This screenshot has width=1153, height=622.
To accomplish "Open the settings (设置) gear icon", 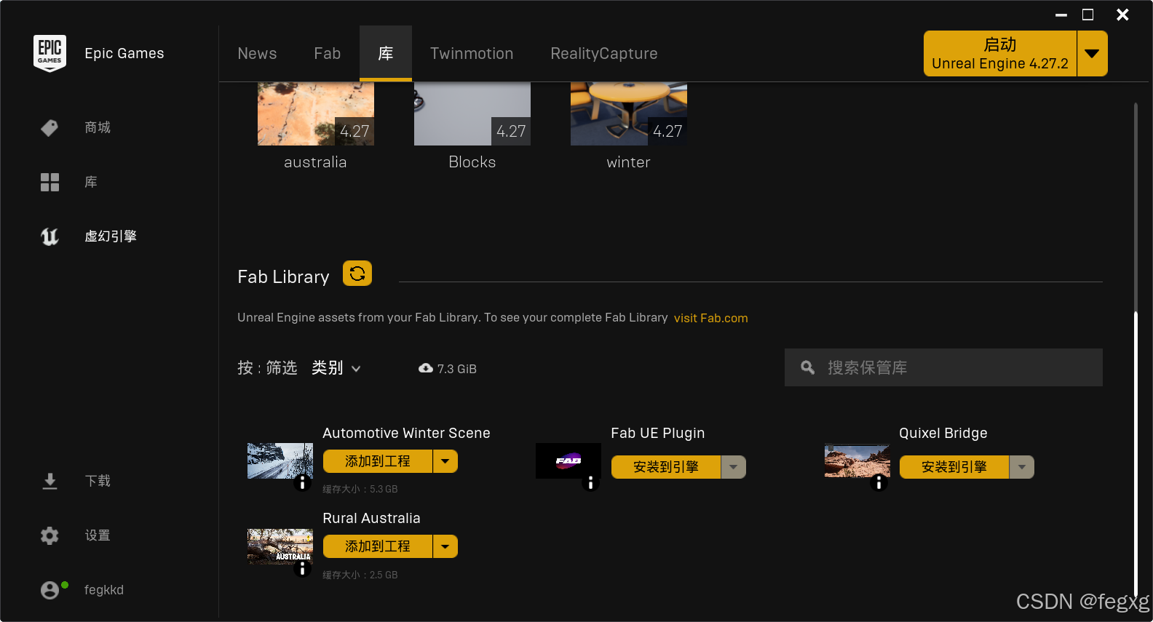I will 49,535.
